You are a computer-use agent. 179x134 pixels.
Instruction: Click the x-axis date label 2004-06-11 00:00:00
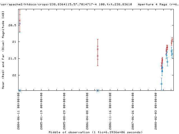[18, 111]
